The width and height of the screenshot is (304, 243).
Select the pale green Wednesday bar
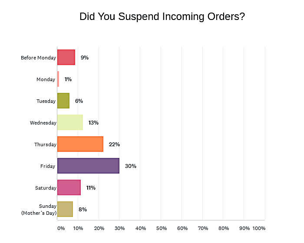click(70, 122)
